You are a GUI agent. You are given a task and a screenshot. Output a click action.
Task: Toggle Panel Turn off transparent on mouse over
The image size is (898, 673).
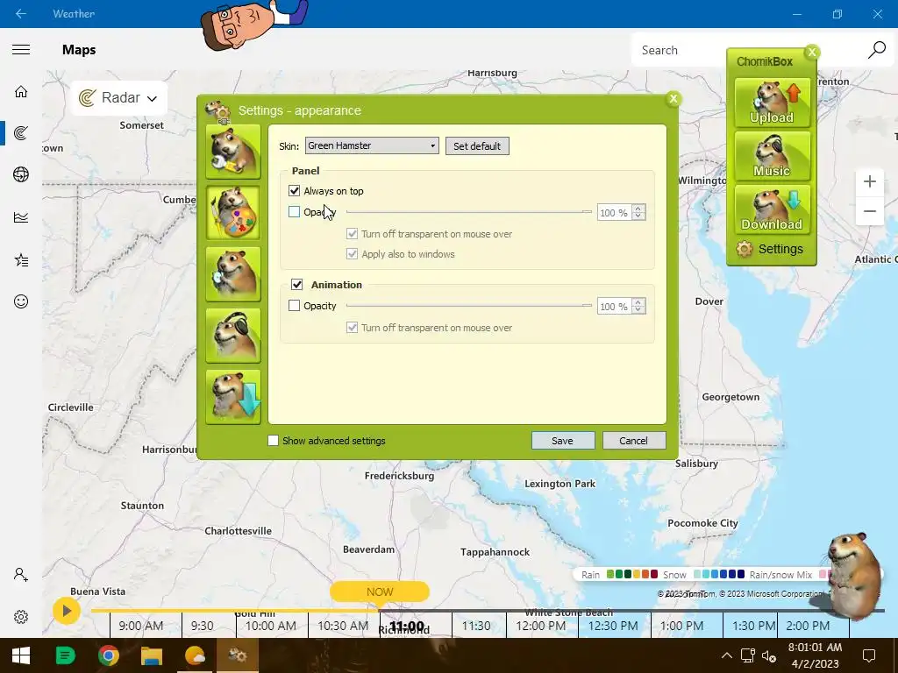pos(353,233)
